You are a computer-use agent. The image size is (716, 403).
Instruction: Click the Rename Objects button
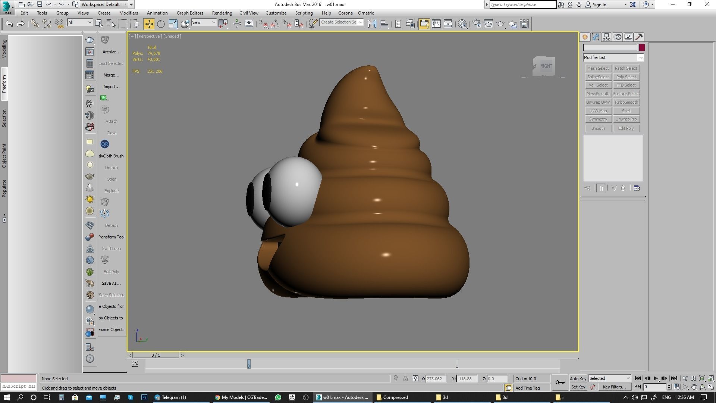(x=112, y=329)
